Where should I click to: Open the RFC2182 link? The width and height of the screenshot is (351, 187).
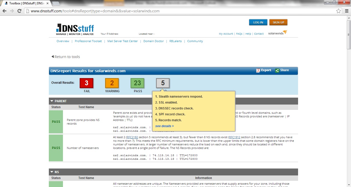coord(132,137)
